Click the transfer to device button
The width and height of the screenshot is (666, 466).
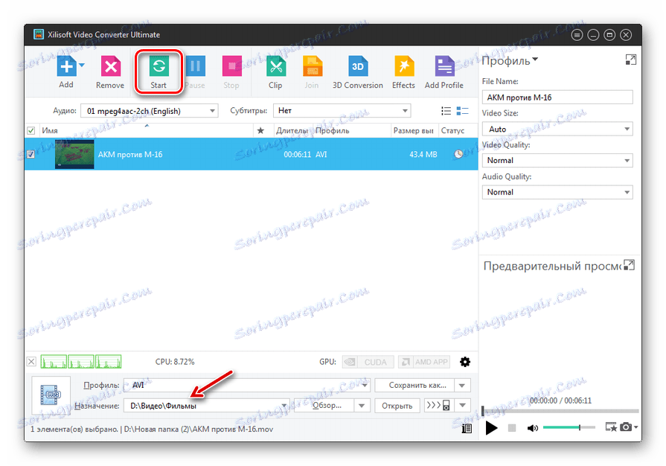(439, 406)
